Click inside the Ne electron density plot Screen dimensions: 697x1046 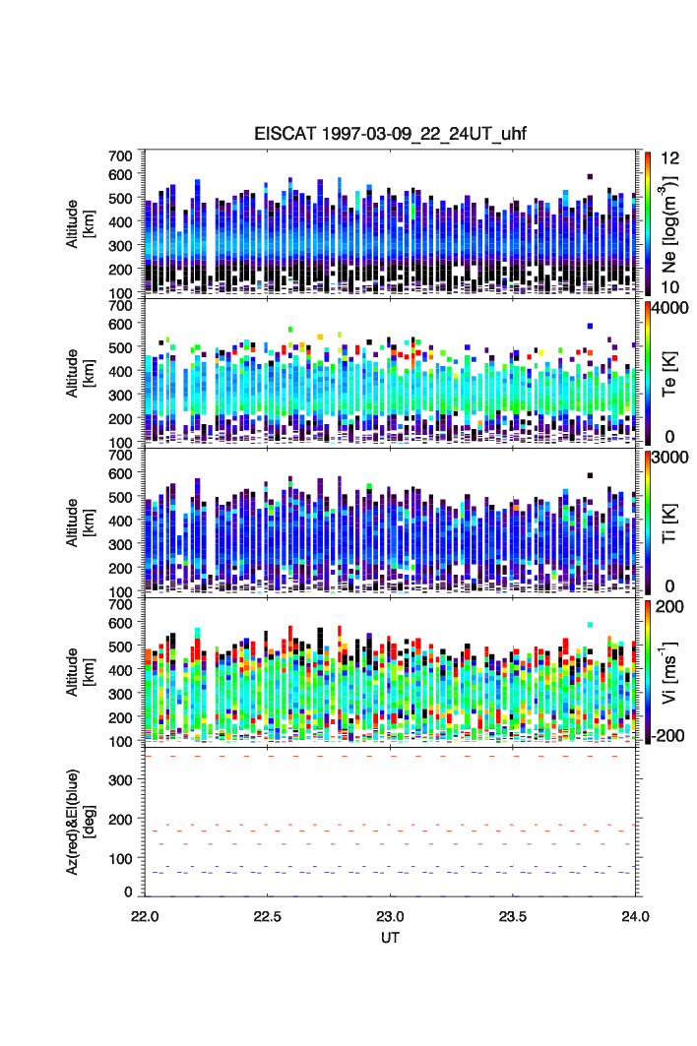tap(390, 223)
